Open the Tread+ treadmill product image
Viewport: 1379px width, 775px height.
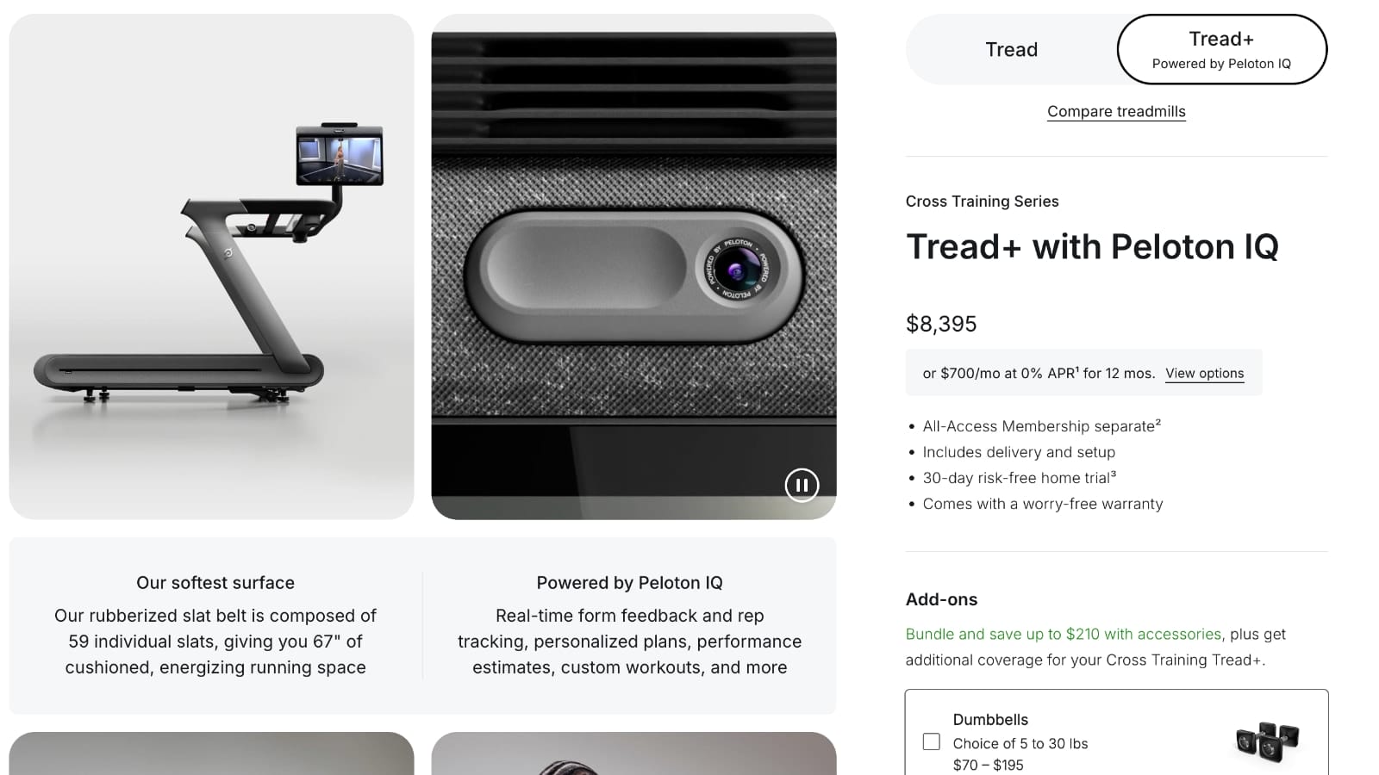211,266
